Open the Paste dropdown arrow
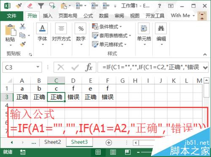Image resolution: width=211 pixels, height=157 pixels. click(11, 45)
